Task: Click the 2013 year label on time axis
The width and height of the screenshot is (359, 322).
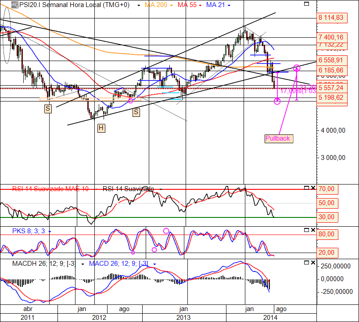Action: (x=183, y=318)
